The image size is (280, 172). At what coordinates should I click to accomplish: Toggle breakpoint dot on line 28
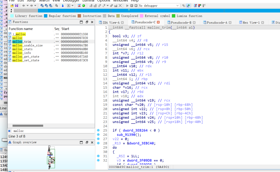pyautogui.click(x=98, y=143)
